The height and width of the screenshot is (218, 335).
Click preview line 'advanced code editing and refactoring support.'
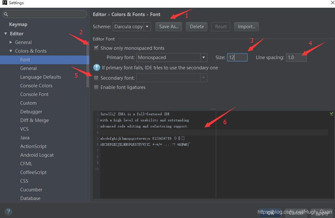(144, 126)
